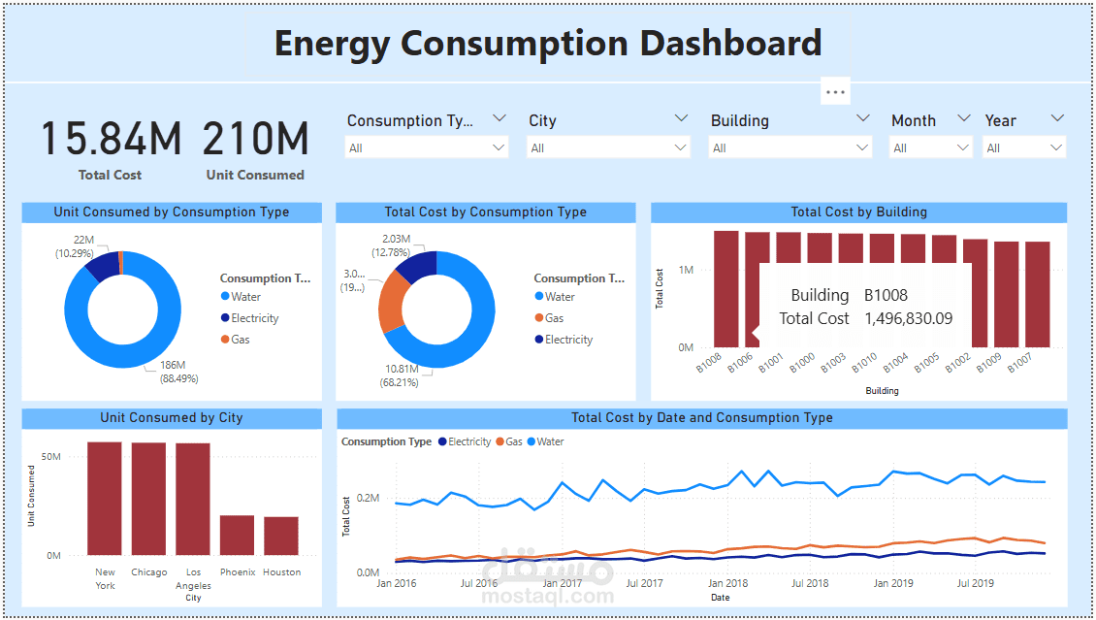The width and height of the screenshot is (1096, 620).
Task: Open the Month 'All' dropdown
Action: click(x=931, y=147)
